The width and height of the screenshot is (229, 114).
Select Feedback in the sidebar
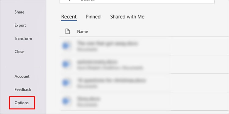coord(23,90)
